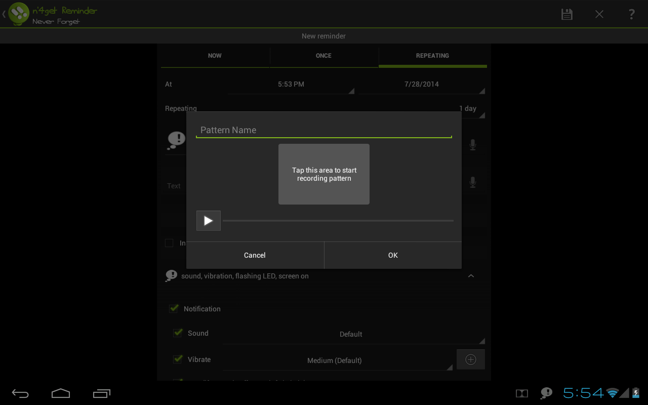Open the Vibrate Medium (Default) dropdown
Image resolution: width=648 pixels, height=405 pixels.
(x=338, y=361)
